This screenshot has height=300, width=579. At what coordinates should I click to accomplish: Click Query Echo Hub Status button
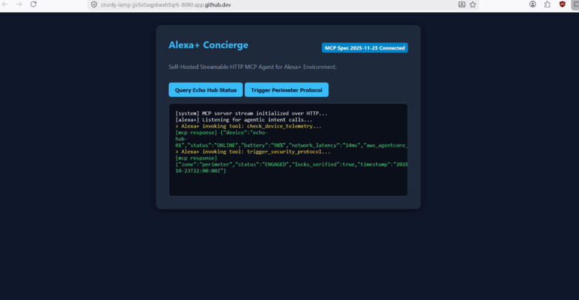point(205,90)
